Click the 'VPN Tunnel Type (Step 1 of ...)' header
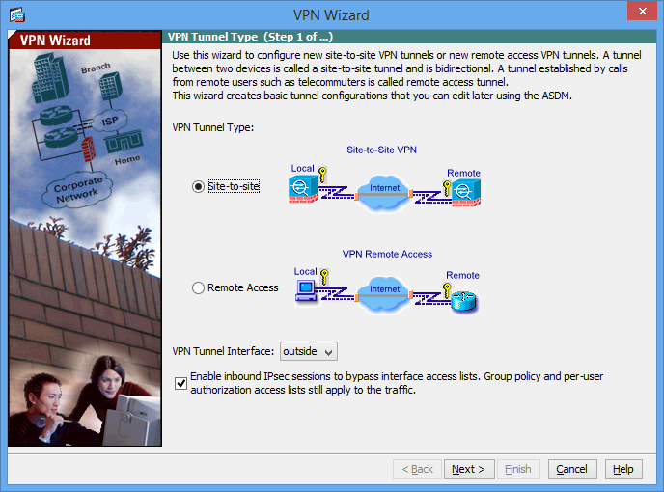This screenshot has width=664, height=492. coord(250,37)
